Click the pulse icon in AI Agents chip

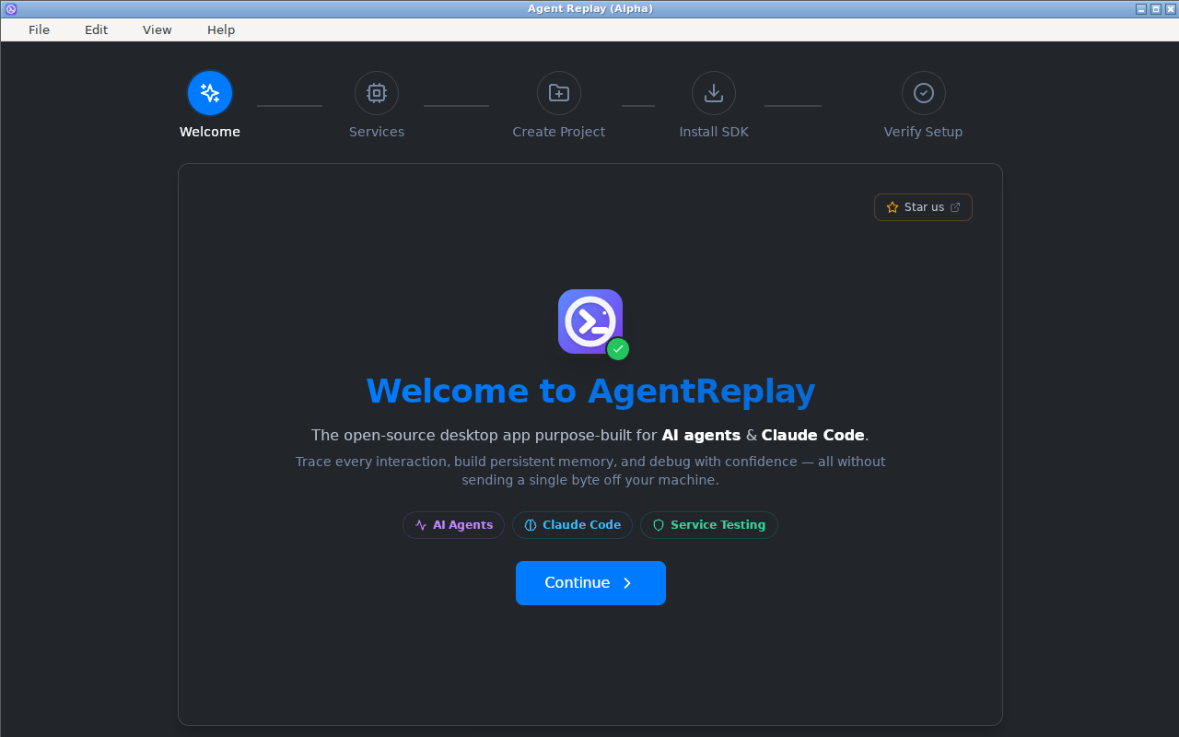coord(421,525)
